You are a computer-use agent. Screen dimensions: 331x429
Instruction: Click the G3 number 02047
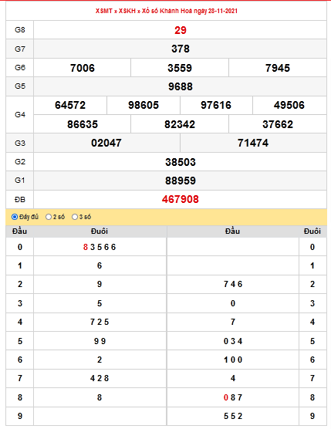coord(106,143)
